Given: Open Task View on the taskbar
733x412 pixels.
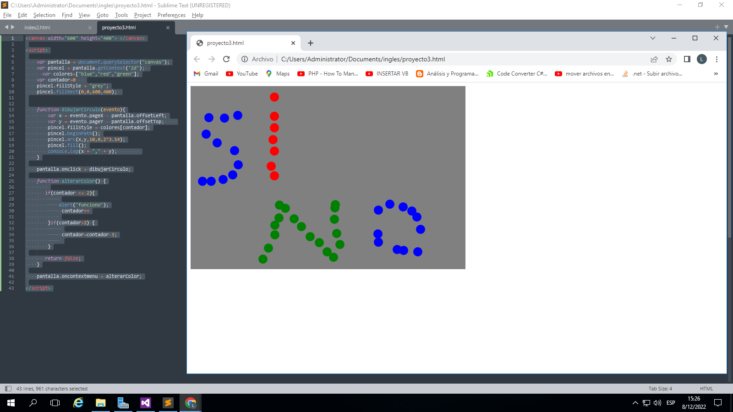Looking at the screenshot, I should [x=55, y=403].
